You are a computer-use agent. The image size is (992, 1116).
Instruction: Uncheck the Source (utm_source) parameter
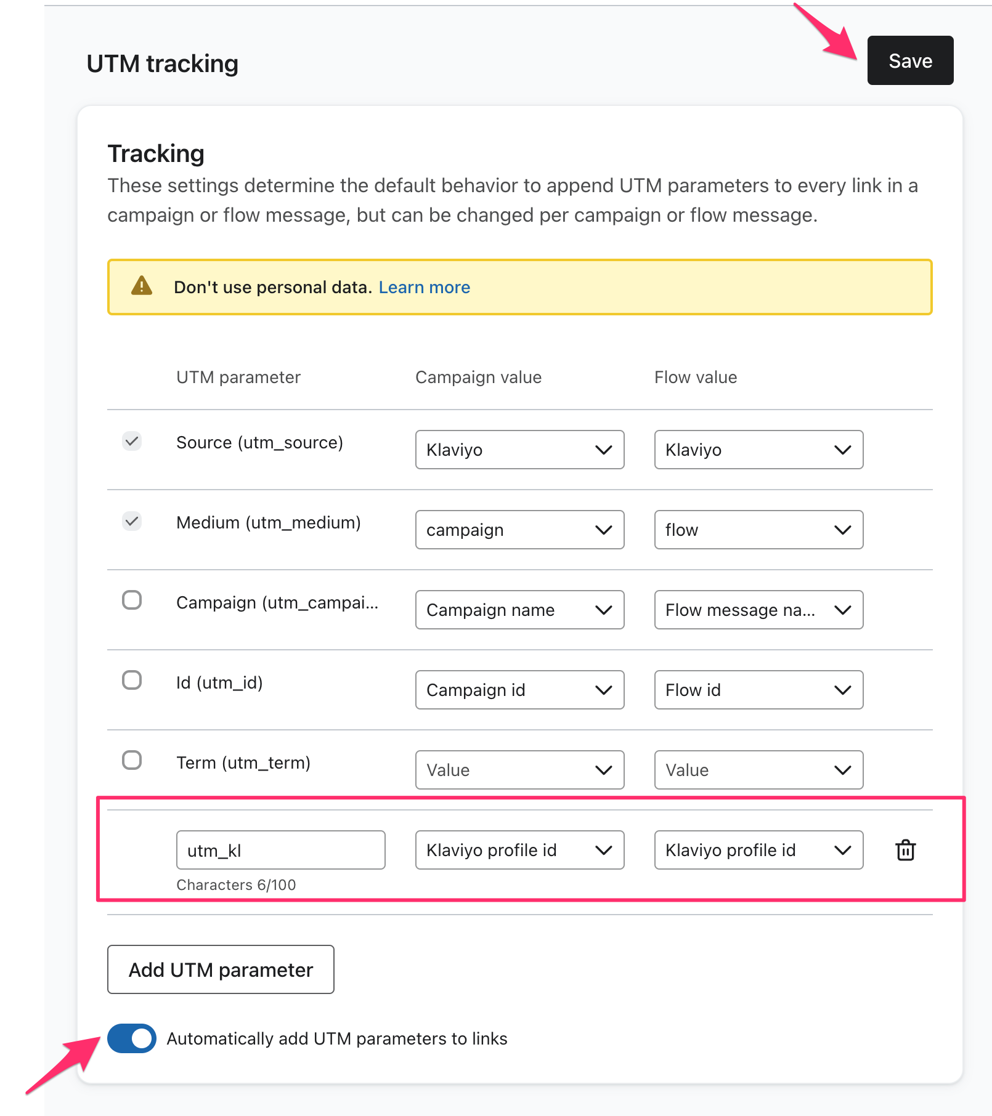[131, 441]
